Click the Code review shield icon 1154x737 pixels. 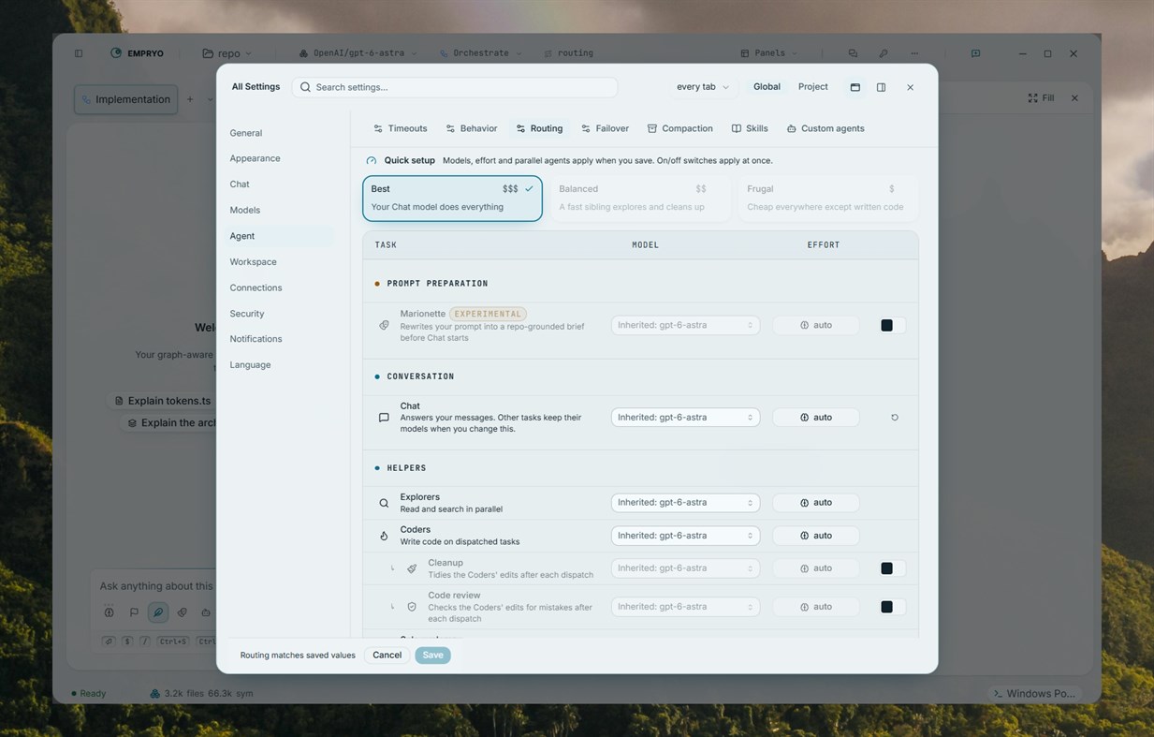pyautogui.click(x=412, y=607)
